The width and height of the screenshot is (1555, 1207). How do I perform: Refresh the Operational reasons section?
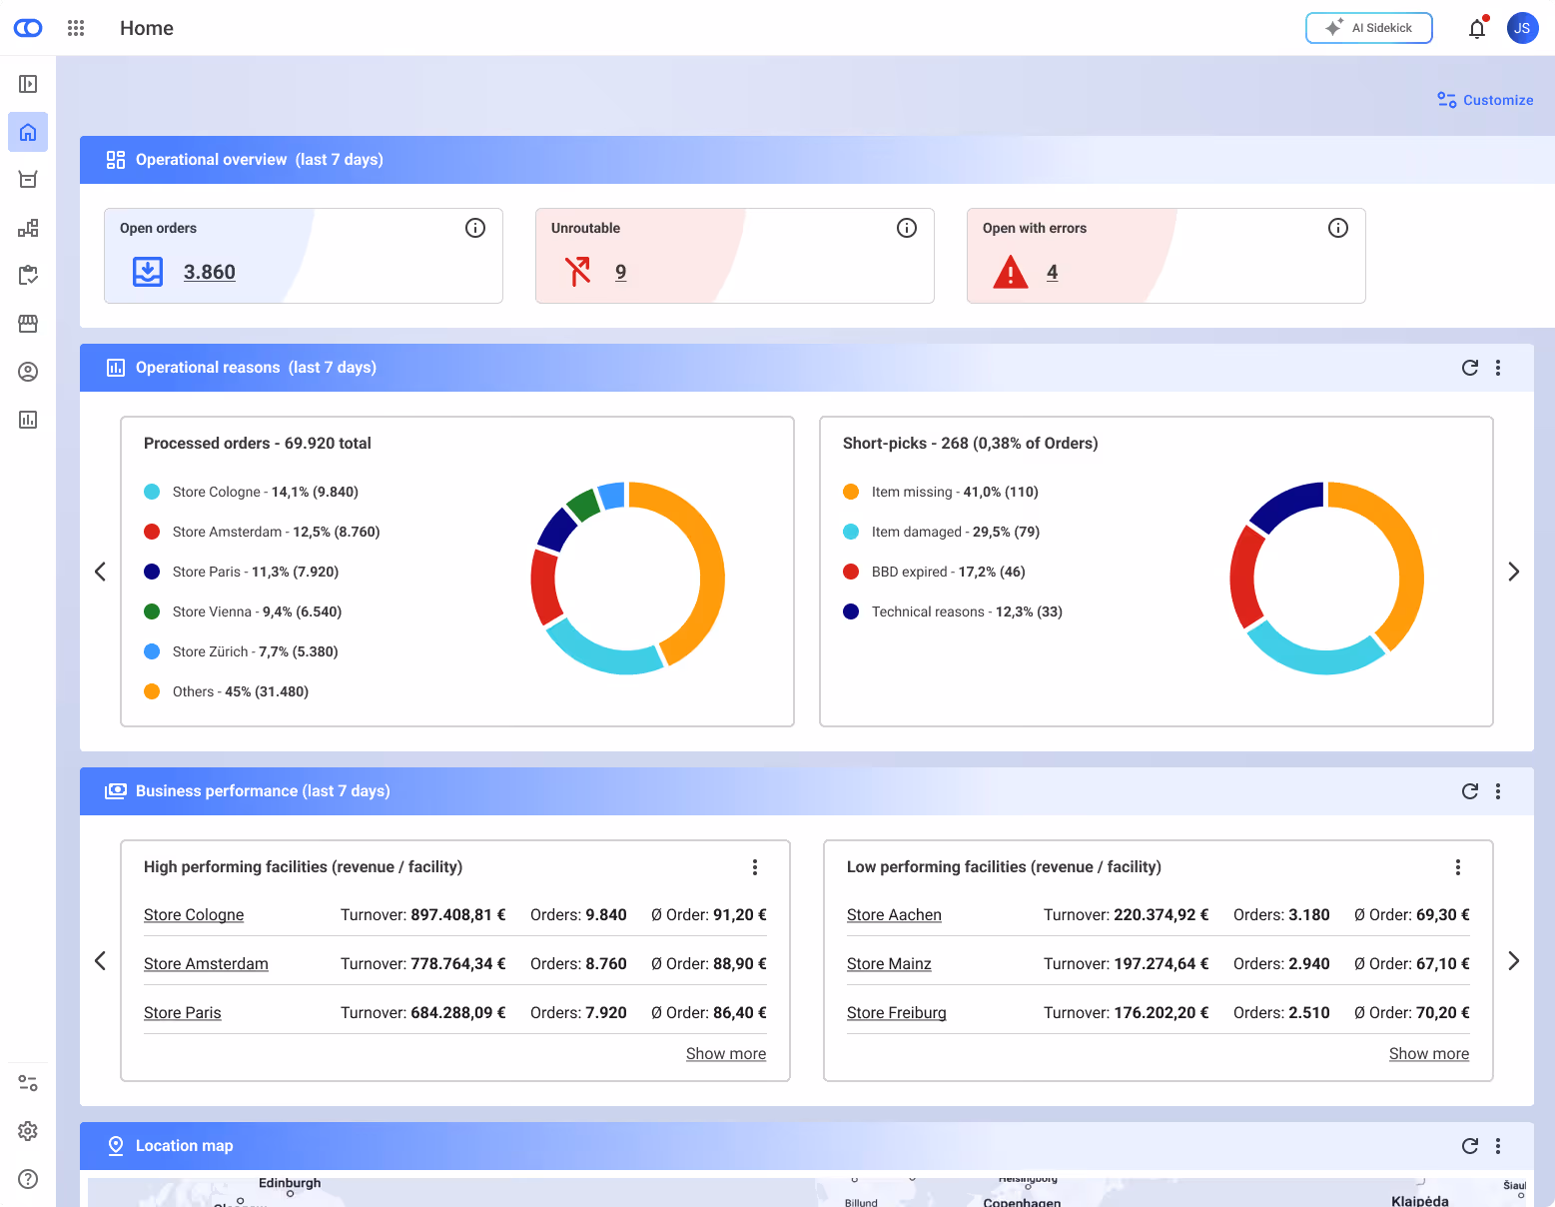tap(1470, 368)
